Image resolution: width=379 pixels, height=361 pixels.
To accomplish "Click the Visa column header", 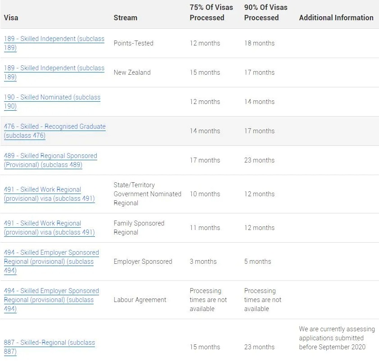I will pyautogui.click(x=11, y=18).
